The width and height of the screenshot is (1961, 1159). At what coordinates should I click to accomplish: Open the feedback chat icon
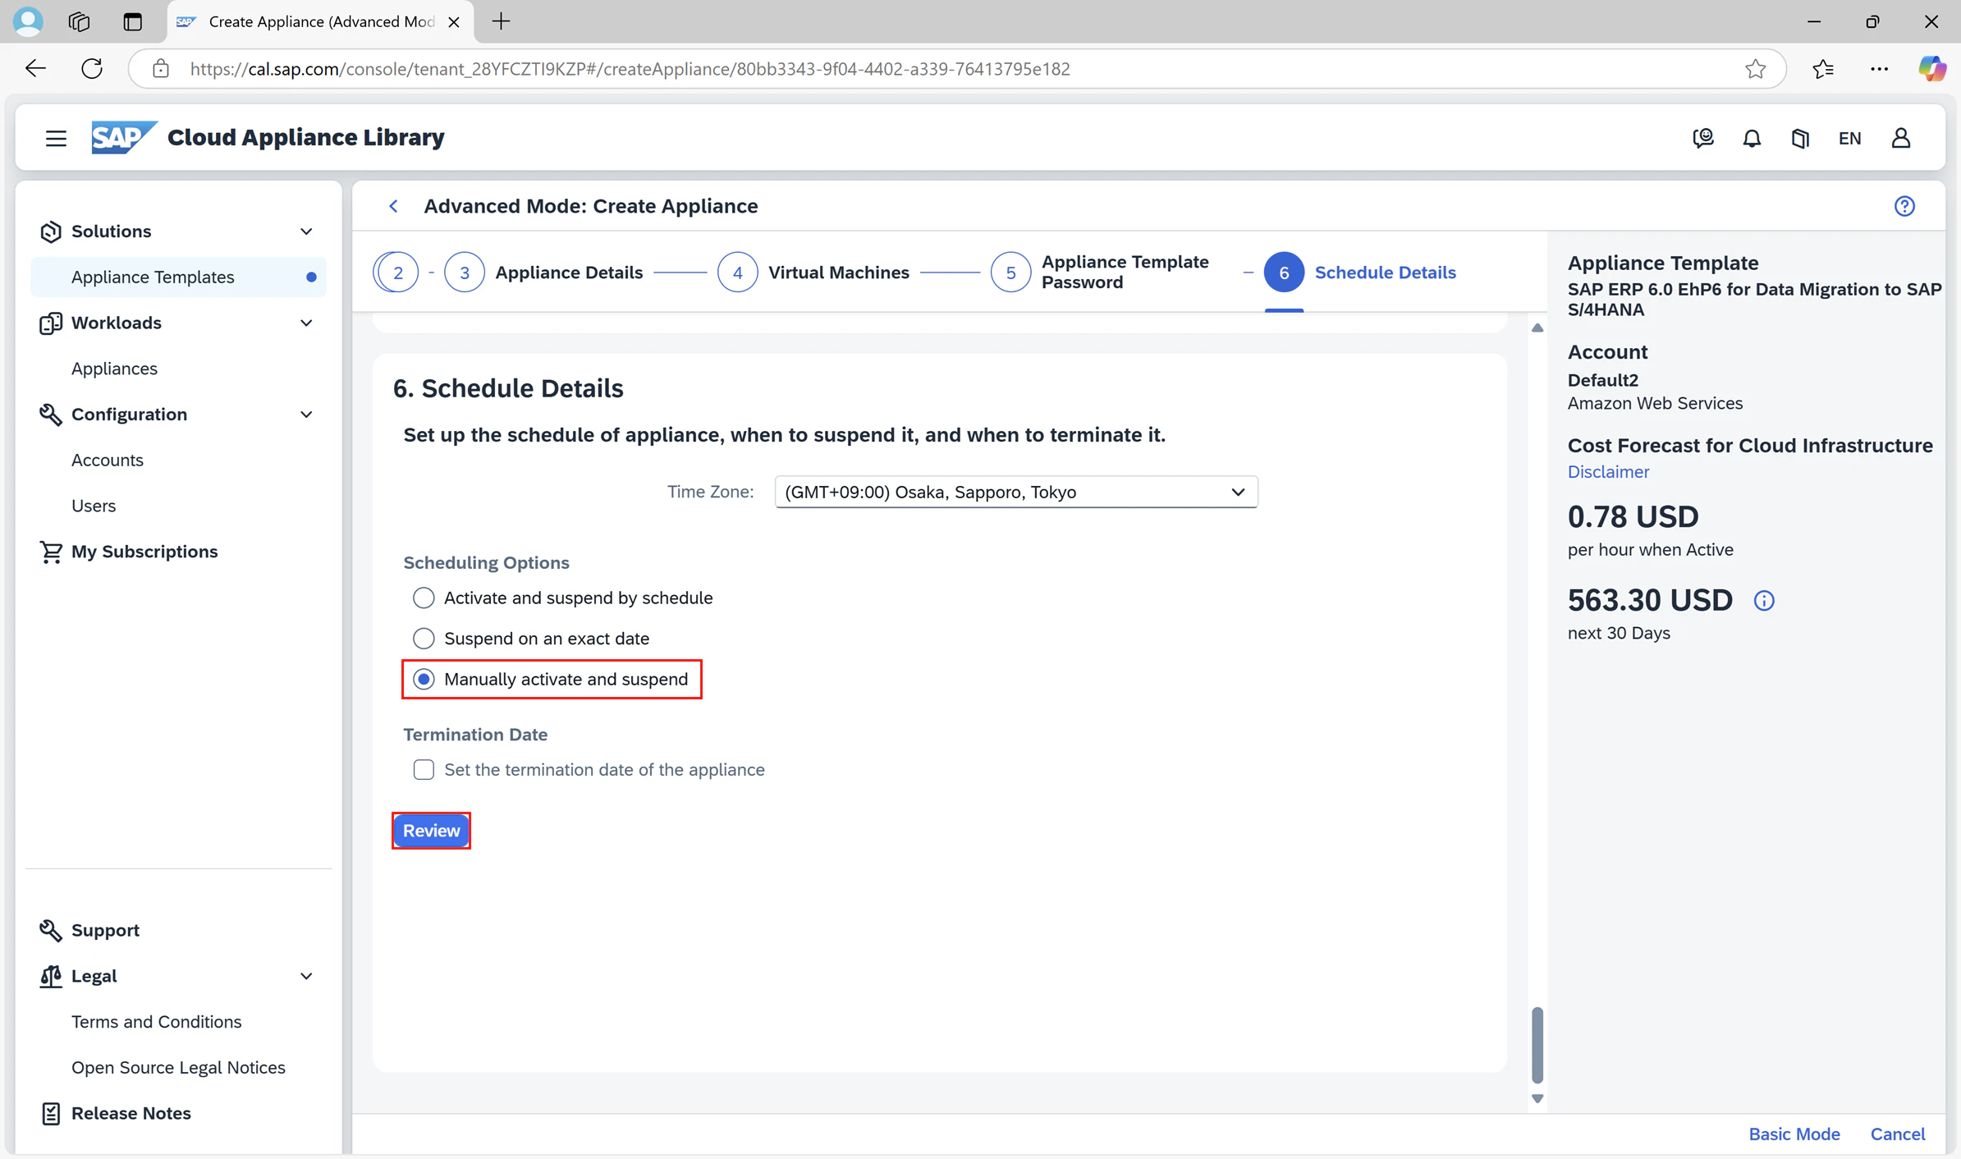pyautogui.click(x=1703, y=138)
